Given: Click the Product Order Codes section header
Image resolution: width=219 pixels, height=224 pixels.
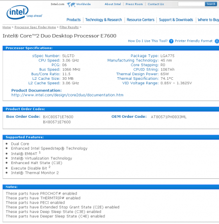Looking at the screenshot, I should coord(111,109).
